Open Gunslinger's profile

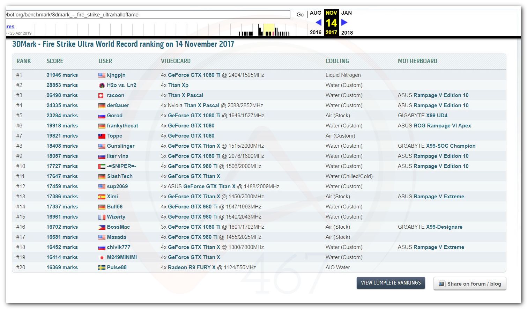(121, 146)
